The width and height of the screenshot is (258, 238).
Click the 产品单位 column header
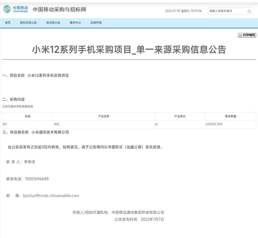coord(180,116)
